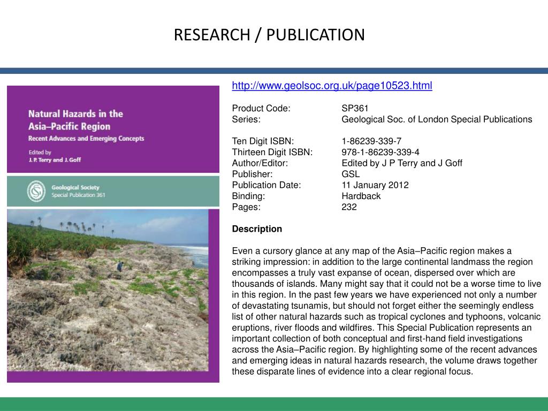
Task: Select ISBN '978-1-86239-339-4'
Action: point(380,153)
